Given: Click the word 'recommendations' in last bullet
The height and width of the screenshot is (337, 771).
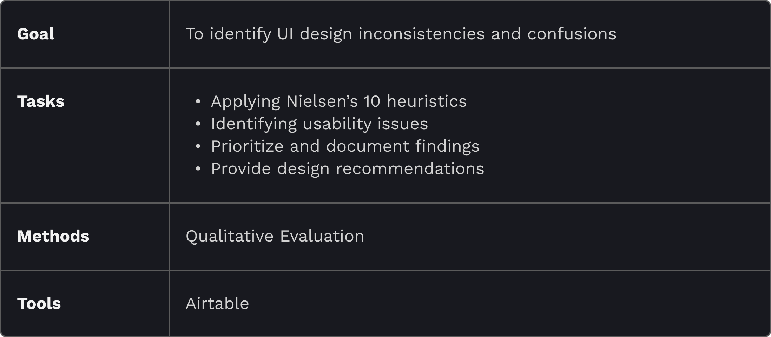Looking at the screenshot, I should pyautogui.click(x=410, y=169).
